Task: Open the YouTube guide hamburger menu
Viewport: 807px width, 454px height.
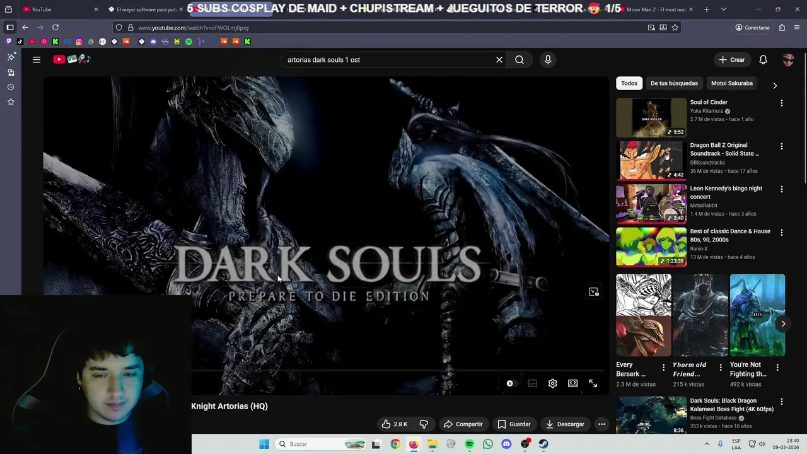Action: pyautogui.click(x=37, y=59)
